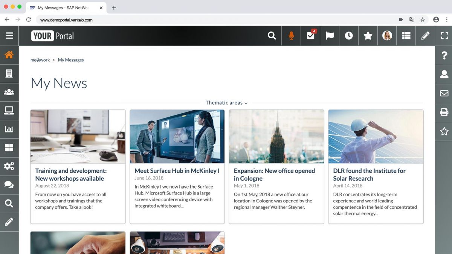Open a new browser tab
Image resolution: width=452 pixels, height=254 pixels.
[114, 8]
